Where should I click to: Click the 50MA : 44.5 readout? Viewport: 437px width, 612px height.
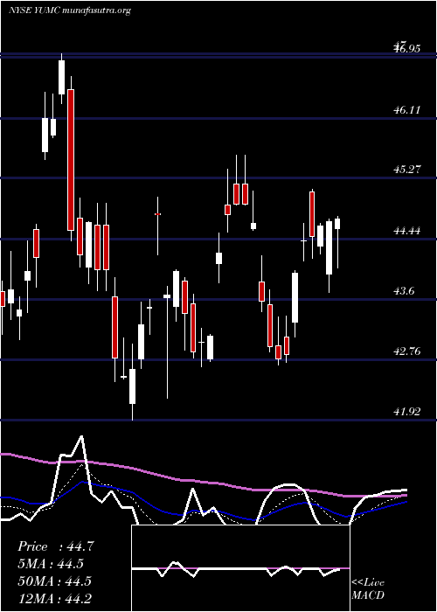coord(54,581)
